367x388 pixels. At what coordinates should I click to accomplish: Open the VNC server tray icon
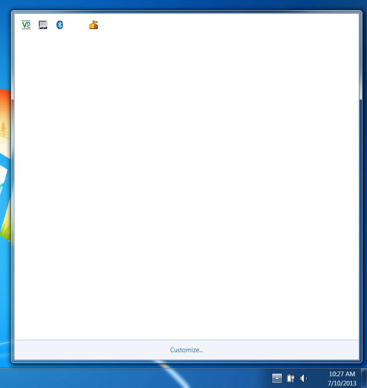pos(26,25)
